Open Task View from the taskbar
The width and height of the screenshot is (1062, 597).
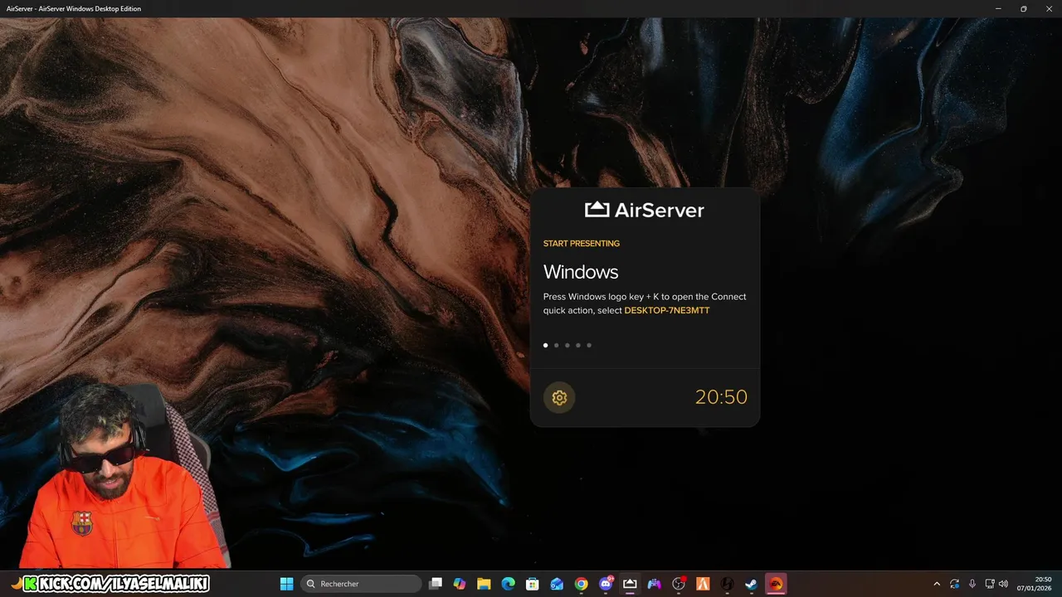click(436, 584)
